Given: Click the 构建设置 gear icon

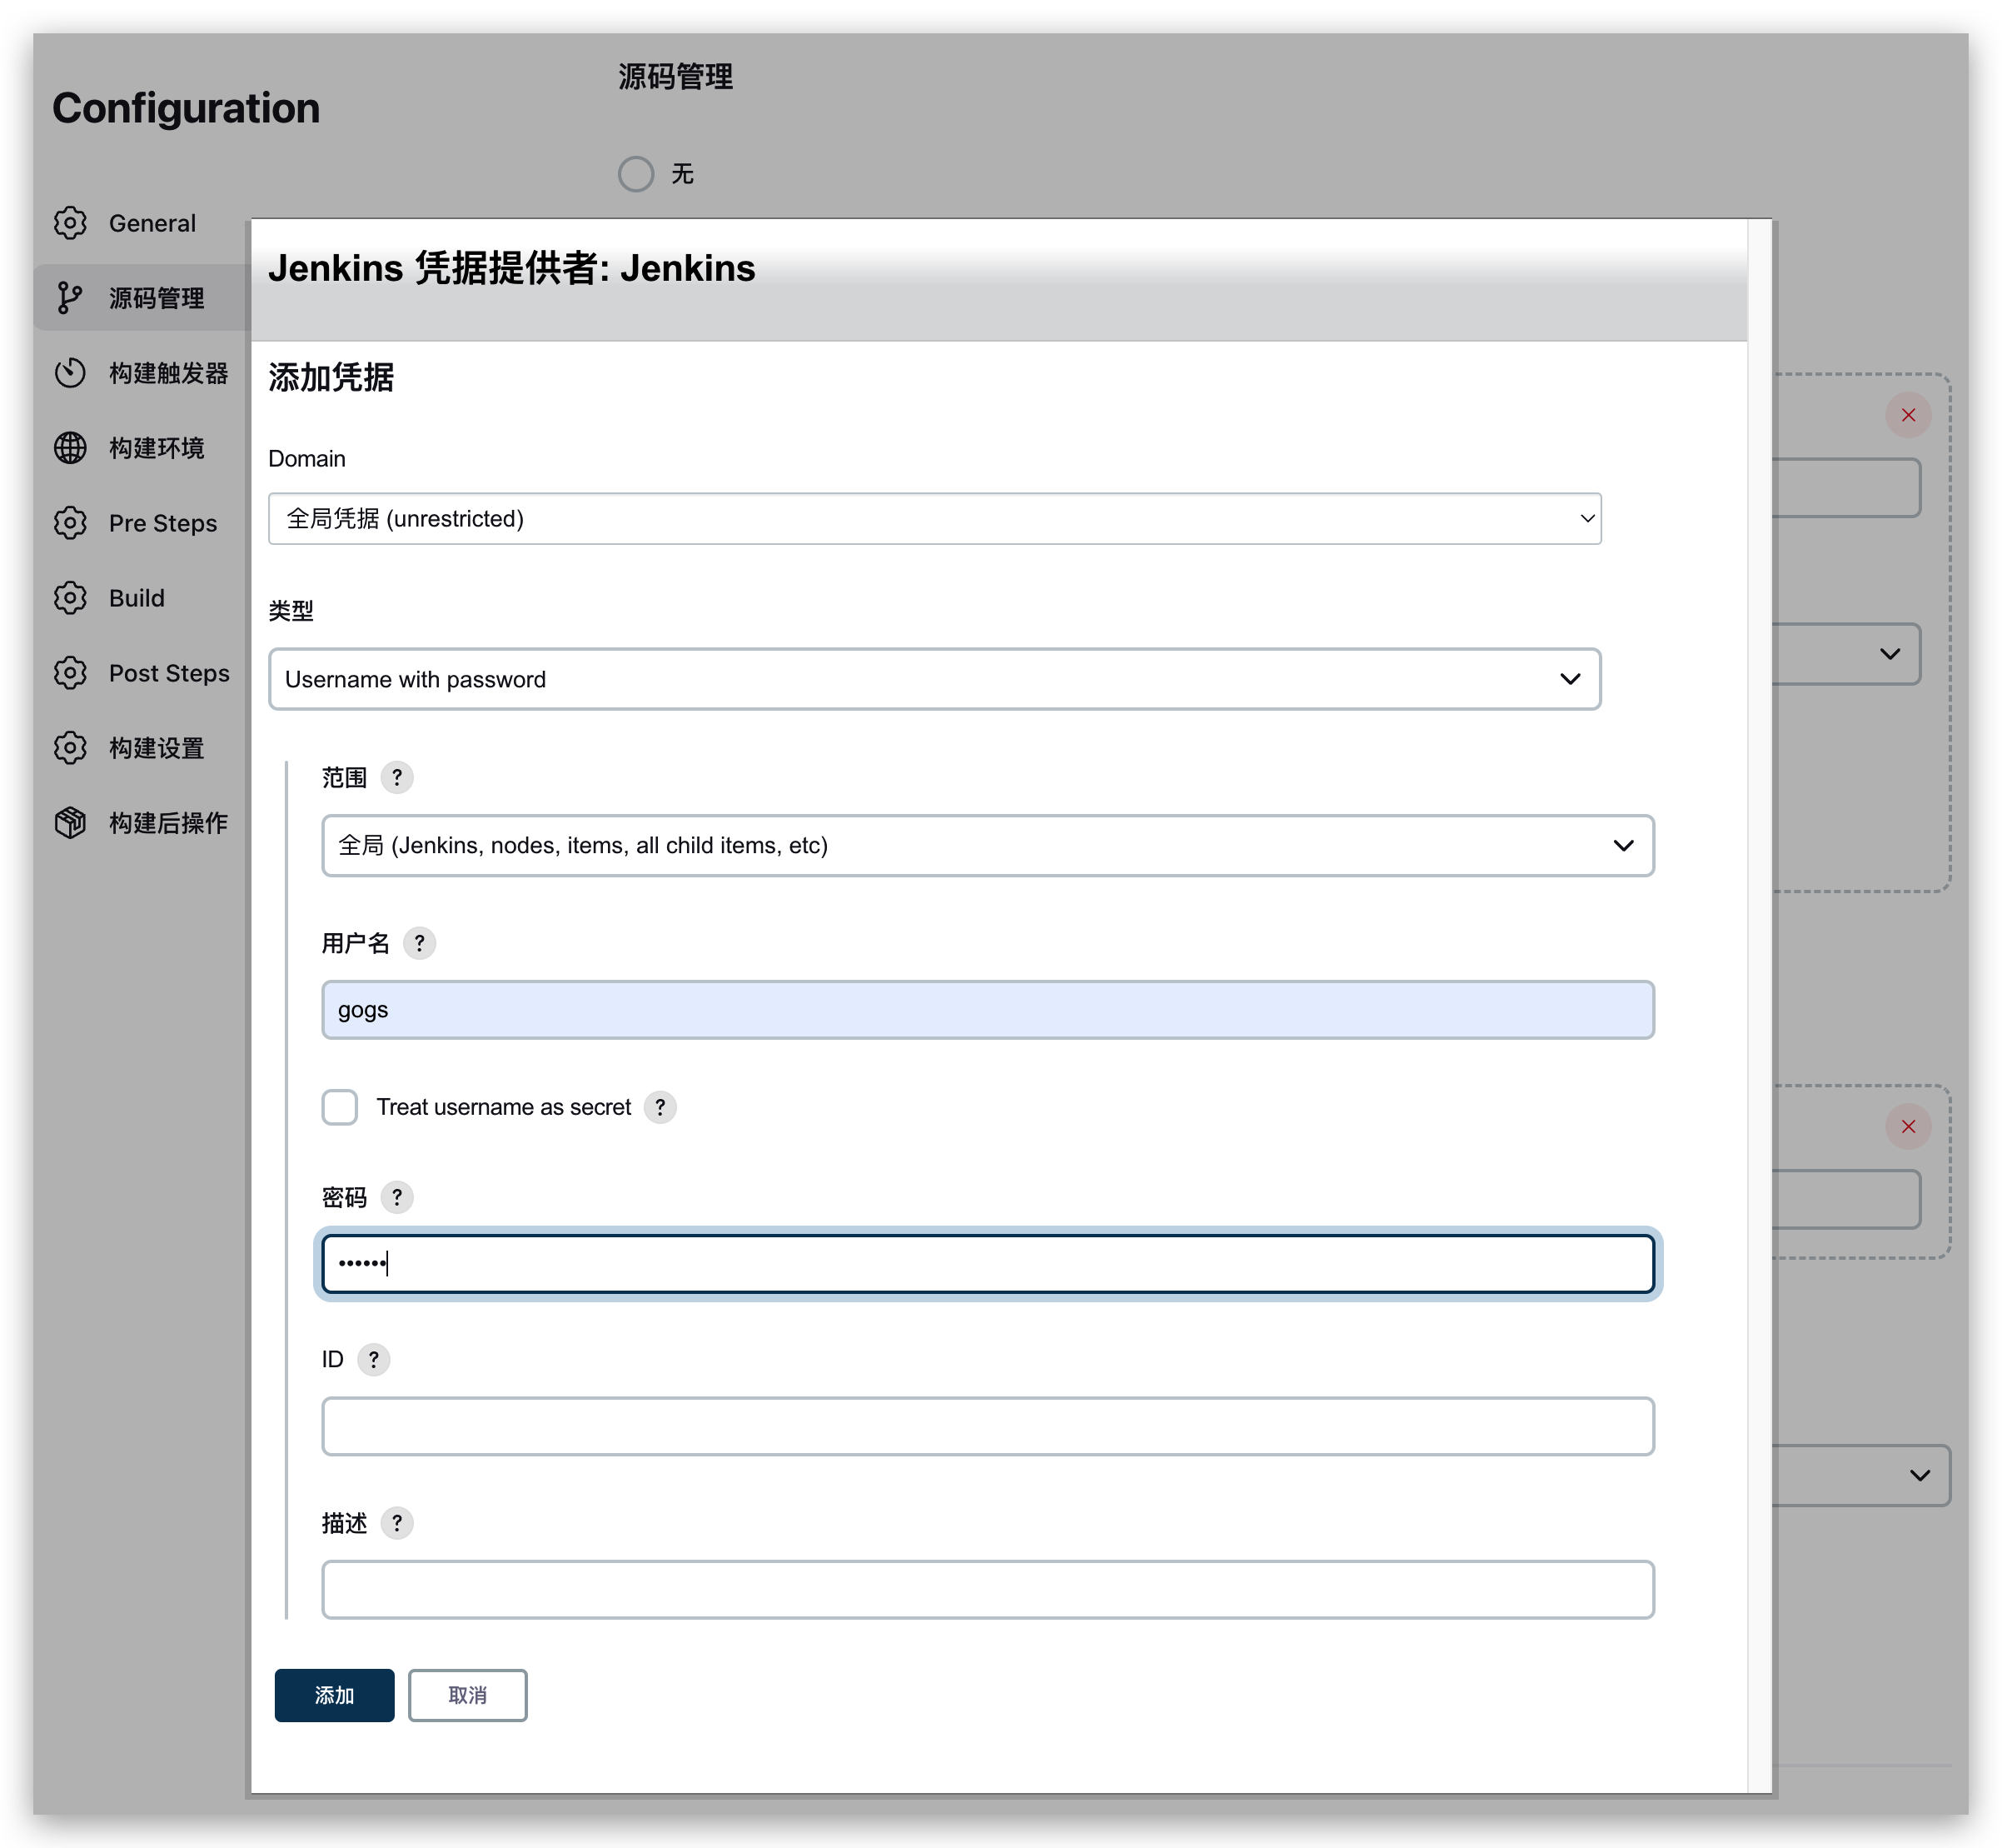Looking at the screenshot, I should click(x=70, y=748).
